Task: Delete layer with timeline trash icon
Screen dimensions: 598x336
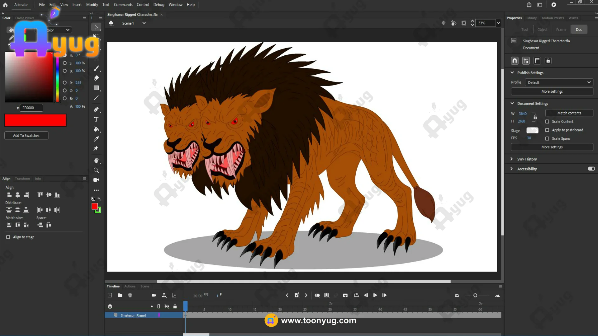Action: (130, 295)
